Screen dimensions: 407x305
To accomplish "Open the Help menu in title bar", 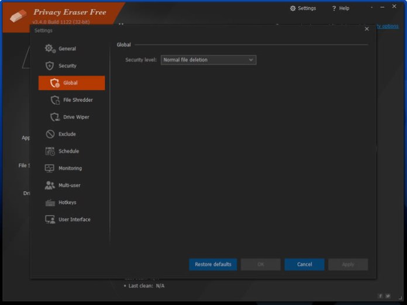I will tap(340, 8).
